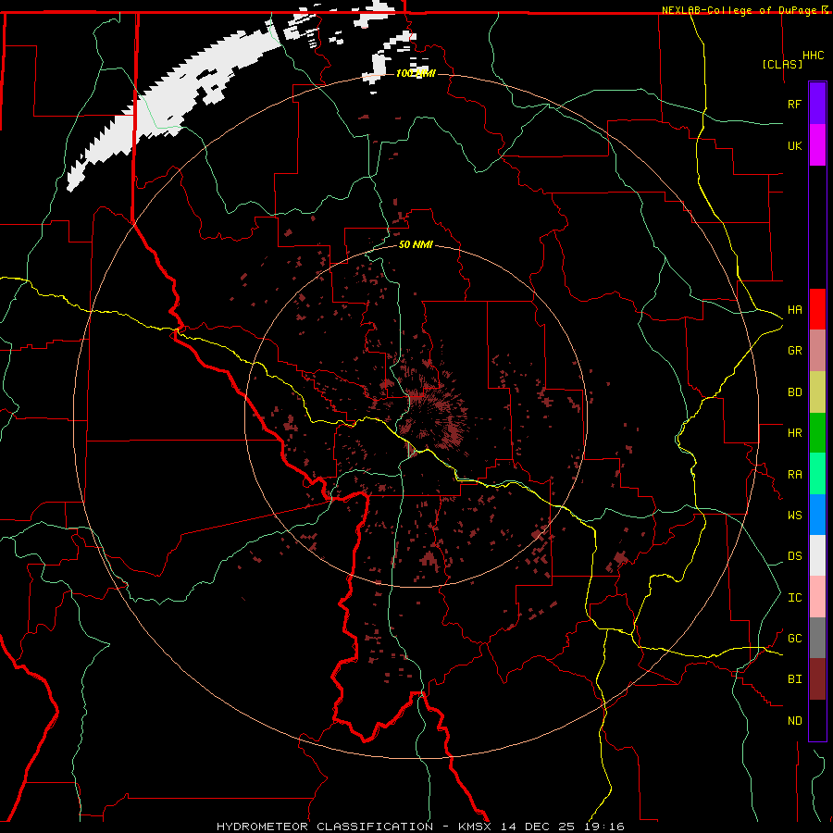Click the IC legend label
833x833 pixels.
click(794, 598)
